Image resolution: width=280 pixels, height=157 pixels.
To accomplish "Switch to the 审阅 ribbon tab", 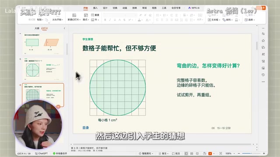I will point(144,8).
